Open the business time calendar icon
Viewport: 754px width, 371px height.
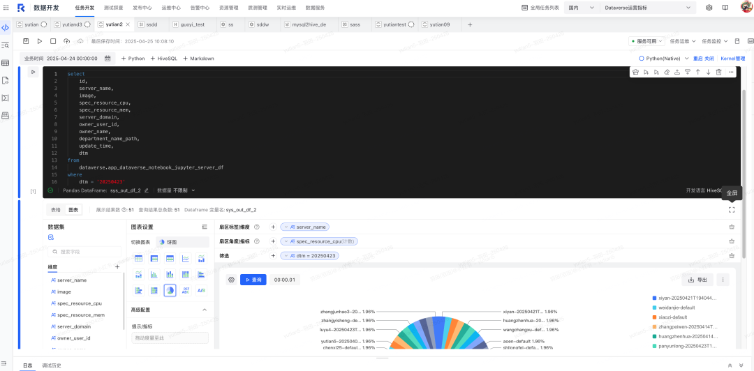pyautogui.click(x=108, y=58)
